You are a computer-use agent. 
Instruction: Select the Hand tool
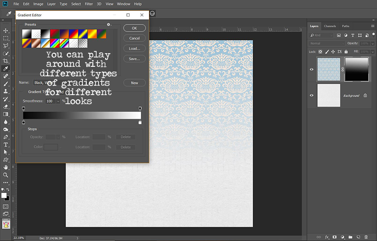click(6, 167)
